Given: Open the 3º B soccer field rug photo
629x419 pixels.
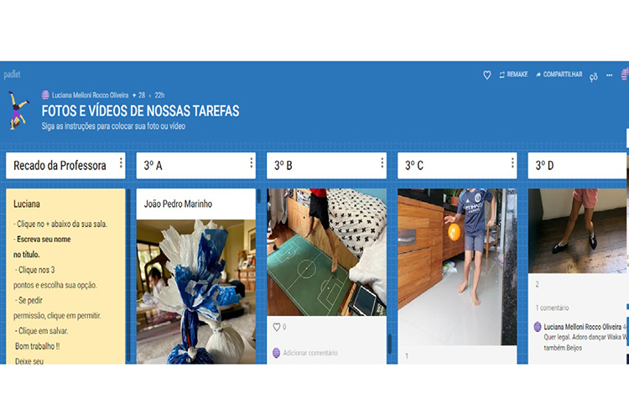Looking at the screenshot, I should pyautogui.click(x=326, y=252).
